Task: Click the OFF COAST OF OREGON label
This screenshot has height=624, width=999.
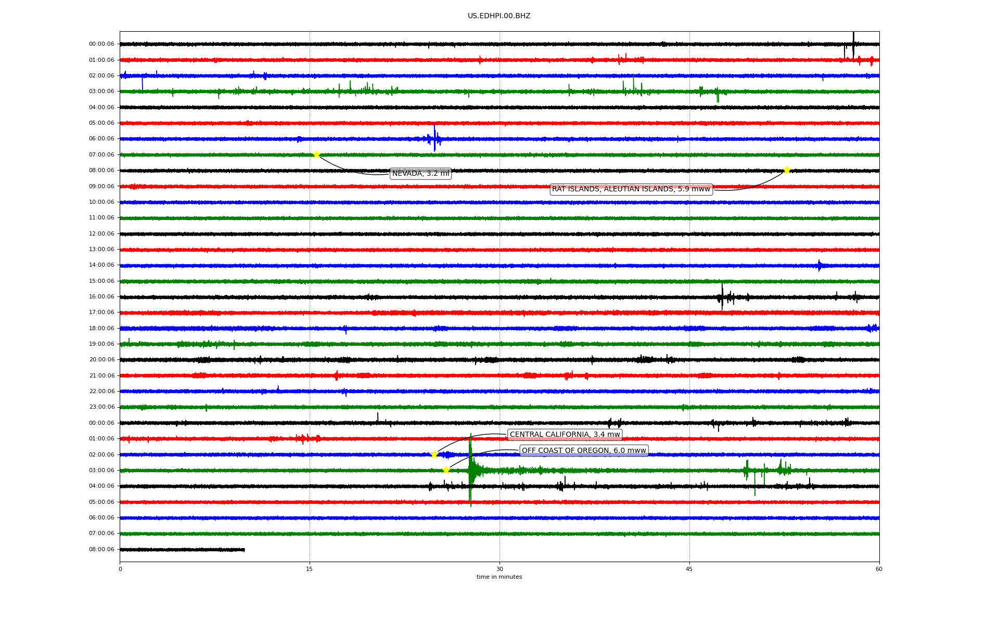Action: point(584,451)
